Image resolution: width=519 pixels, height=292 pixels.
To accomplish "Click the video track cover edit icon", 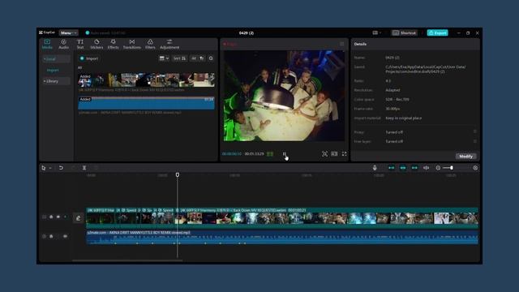I will tap(78, 218).
